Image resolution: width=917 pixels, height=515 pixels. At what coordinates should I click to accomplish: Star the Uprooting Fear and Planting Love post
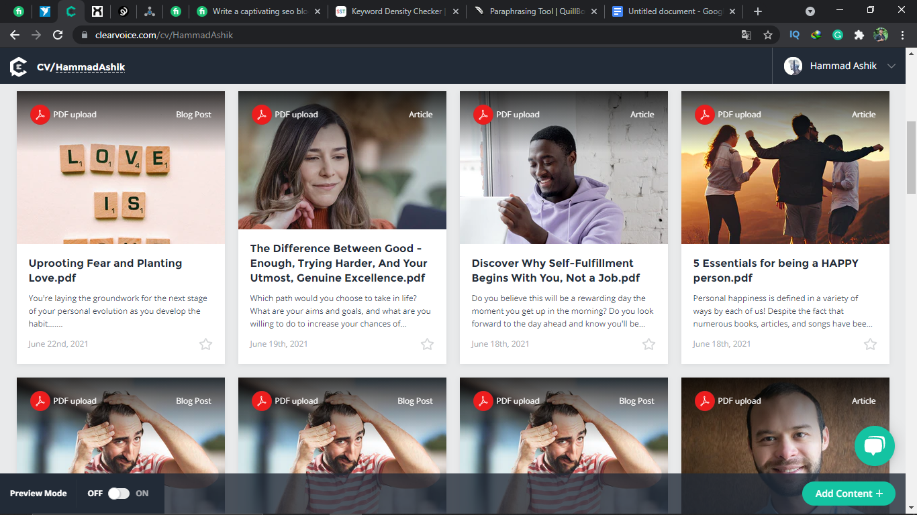[206, 344]
